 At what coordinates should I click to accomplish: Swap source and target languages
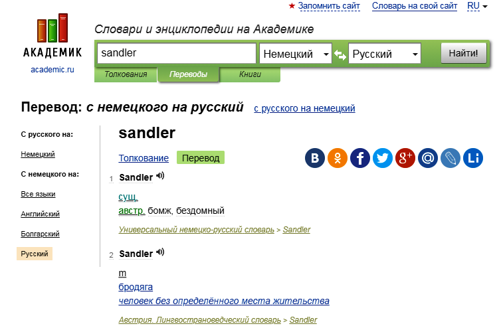(x=340, y=54)
